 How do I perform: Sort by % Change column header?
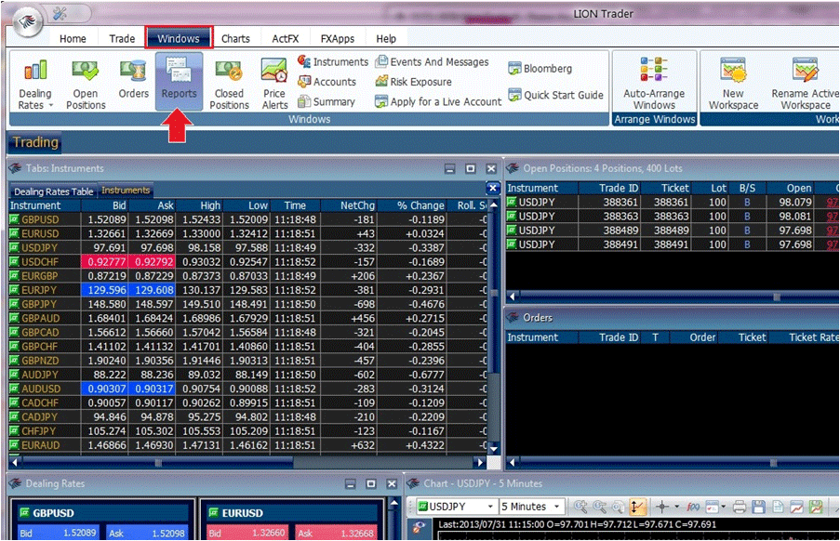point(412,205)
